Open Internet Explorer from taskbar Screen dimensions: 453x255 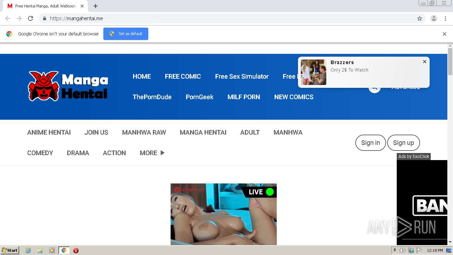click(28, 250)
